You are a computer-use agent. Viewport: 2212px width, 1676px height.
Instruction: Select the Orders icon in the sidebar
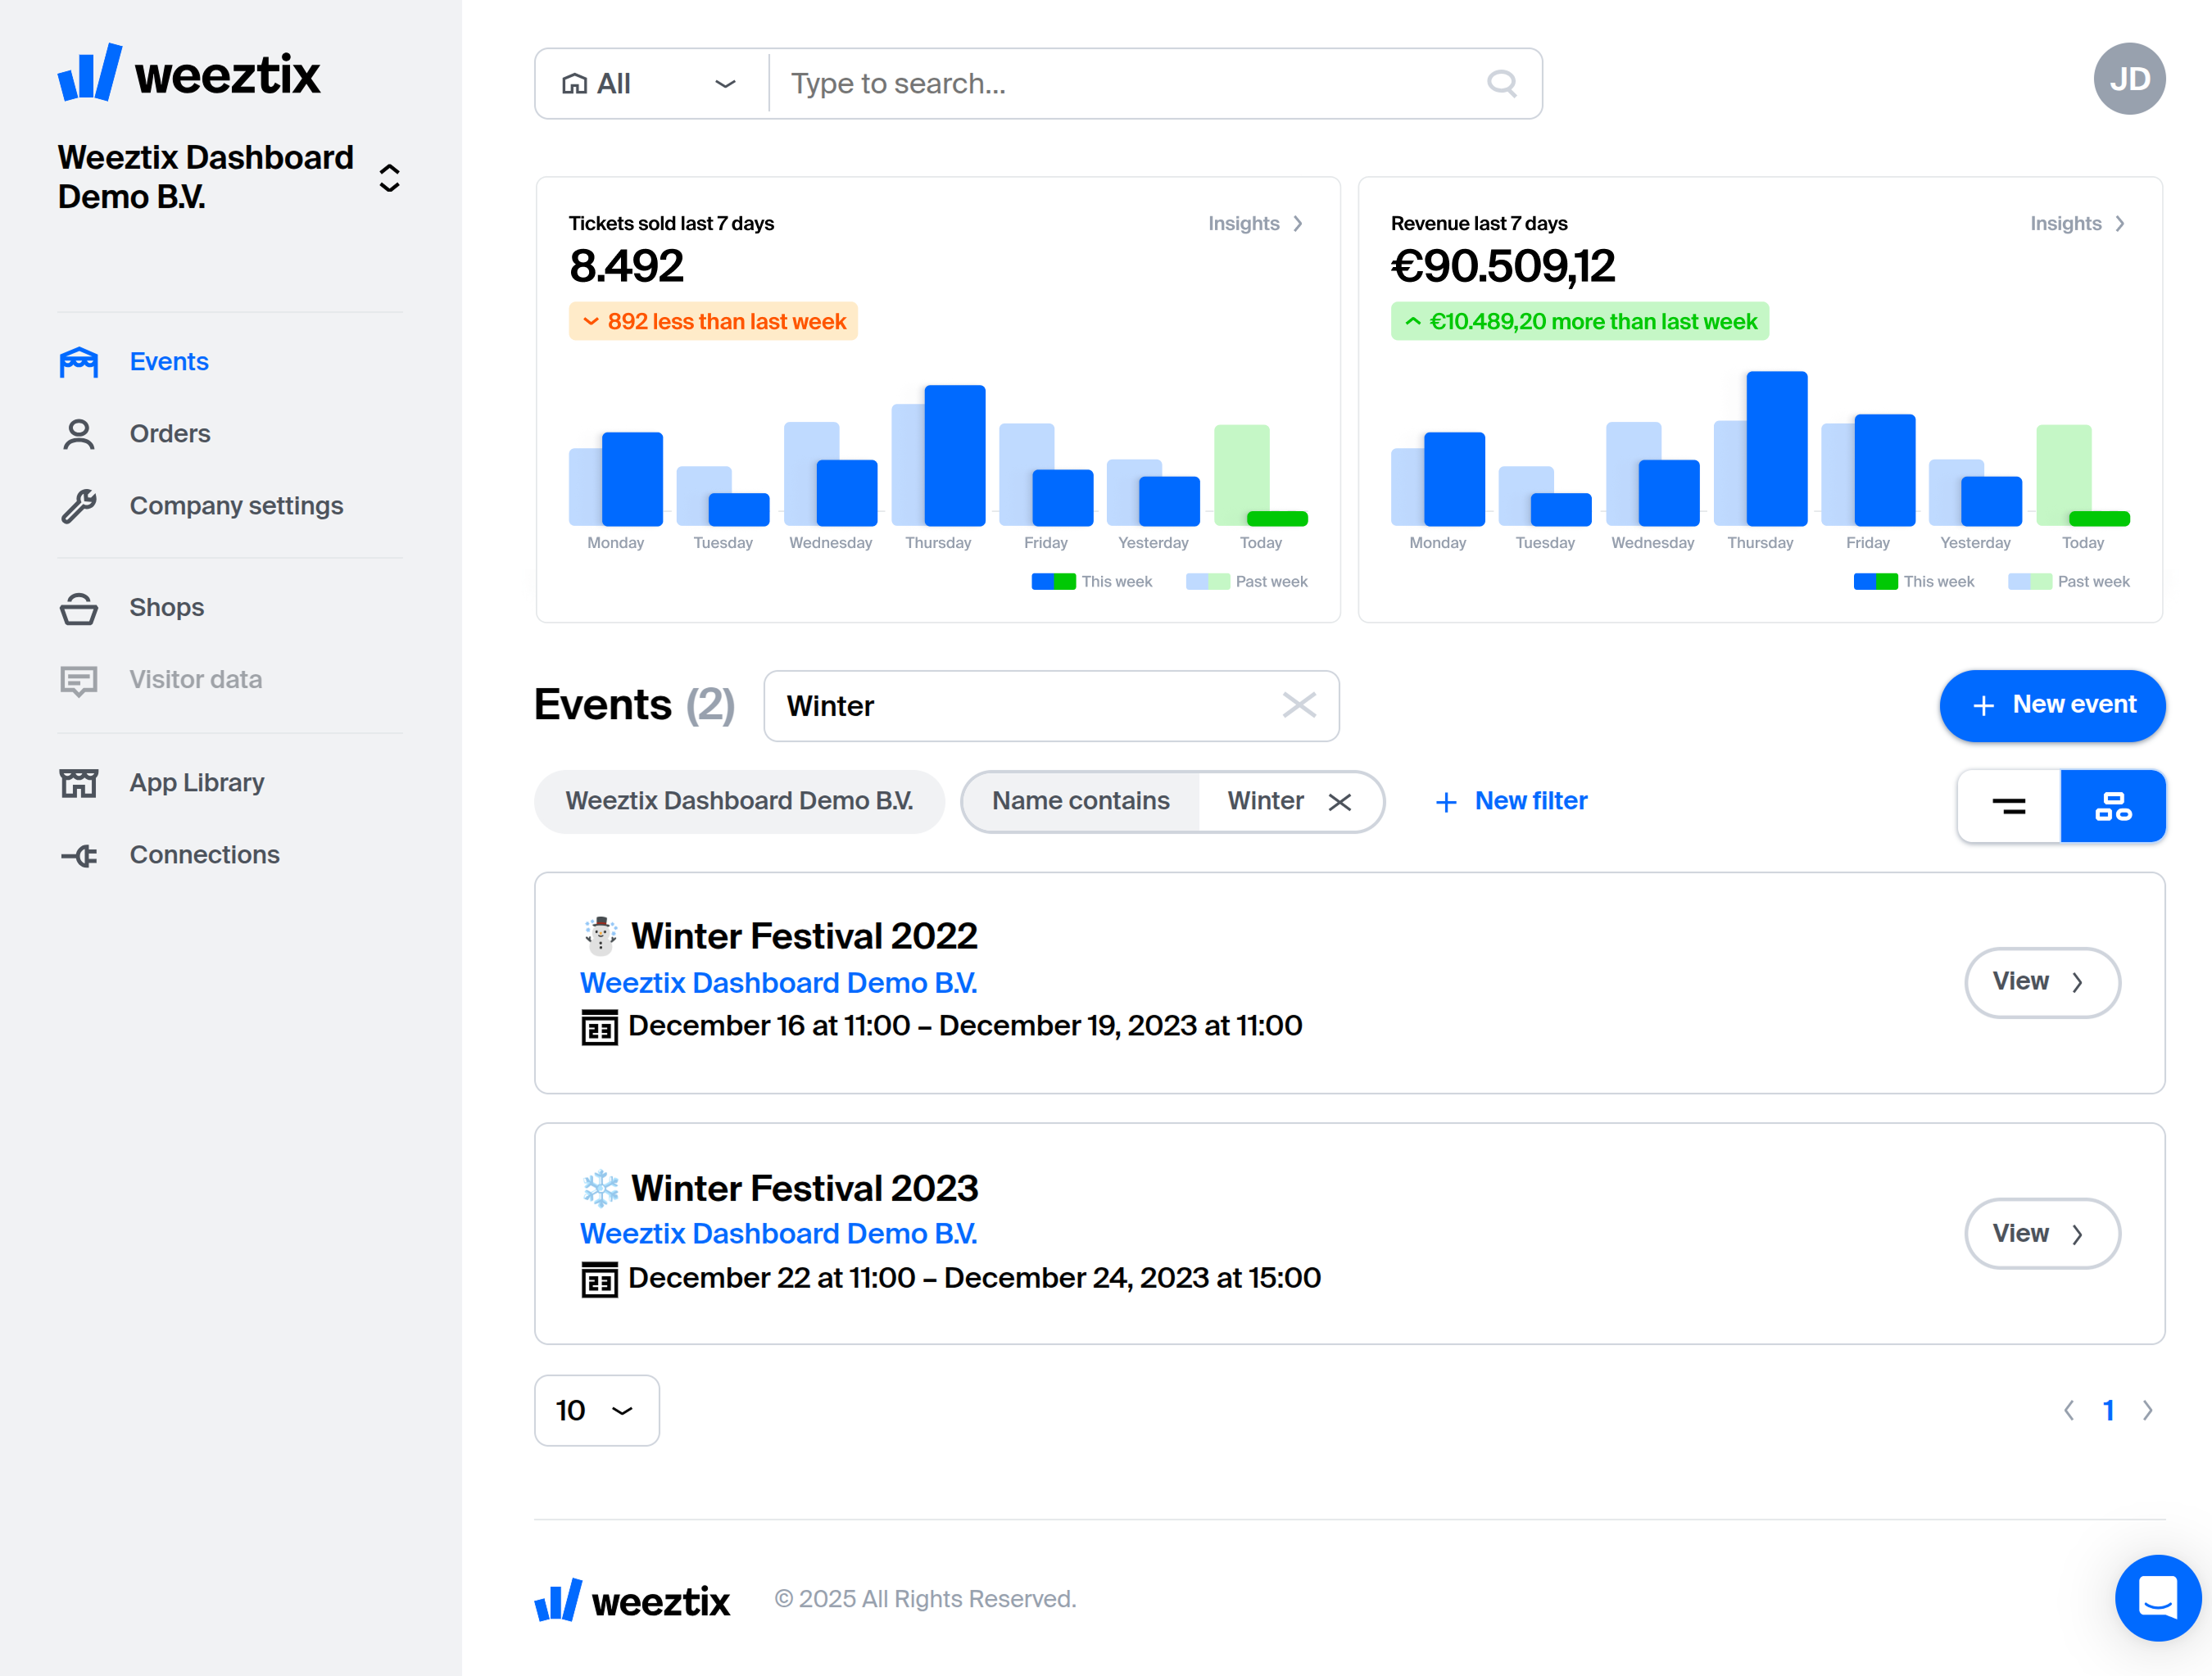point(79,434)
